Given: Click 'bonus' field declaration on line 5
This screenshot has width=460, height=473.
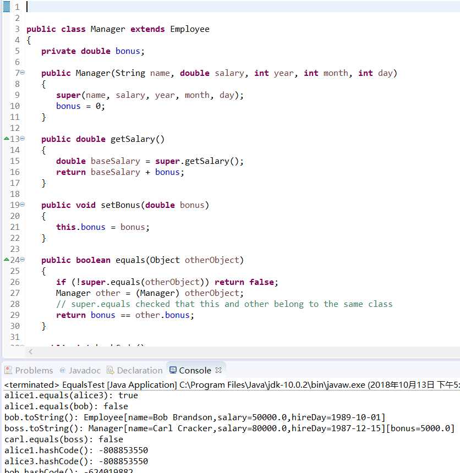Looking at the screenshot, I should tap(128, 51).
